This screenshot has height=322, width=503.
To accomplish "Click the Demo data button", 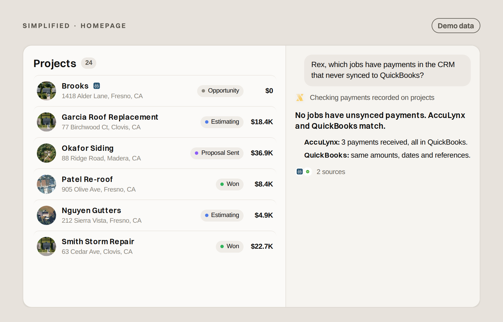I will 456,26.
